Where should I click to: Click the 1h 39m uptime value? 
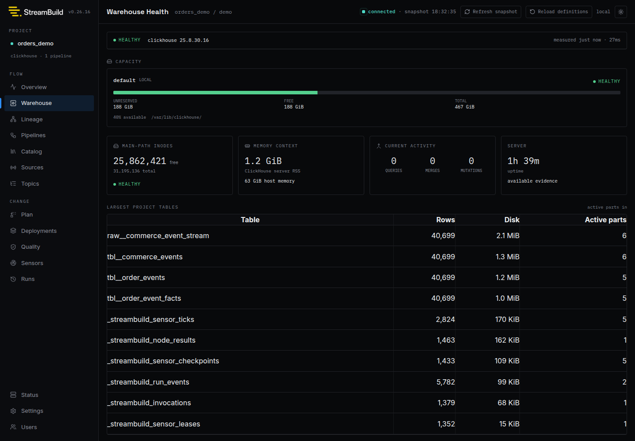(523, 161)
